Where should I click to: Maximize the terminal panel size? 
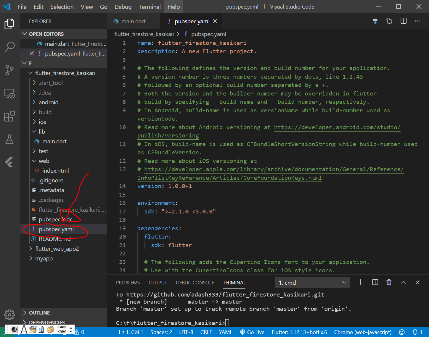[x=403, y=282]
